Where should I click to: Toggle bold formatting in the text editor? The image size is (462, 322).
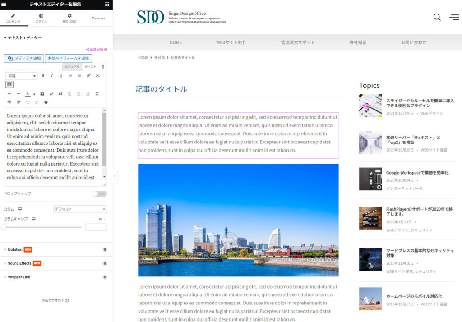click(x=43, y=76)
